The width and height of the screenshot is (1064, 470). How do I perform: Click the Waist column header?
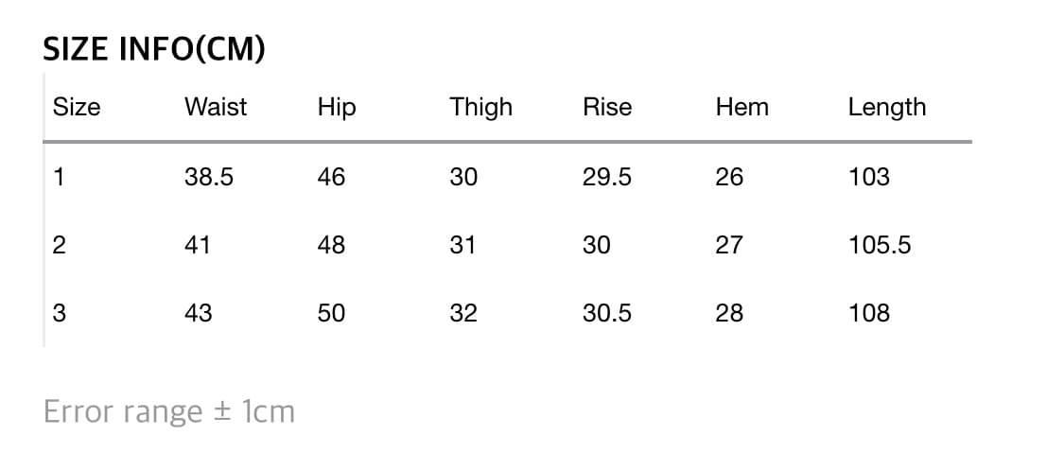[216, 107]
